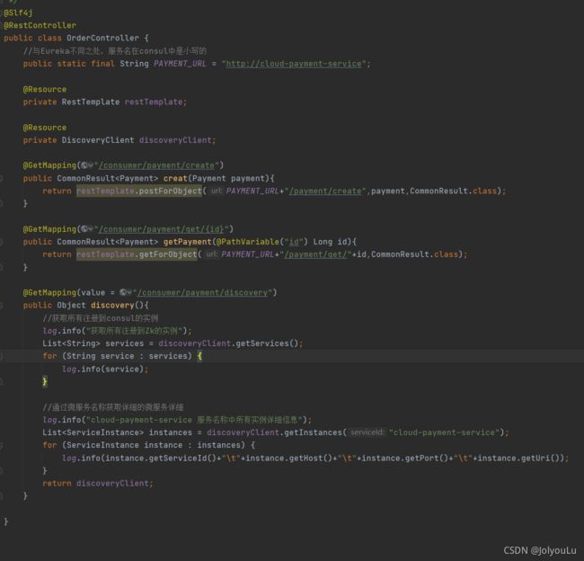Follow the "/consumer/payment/get/{id}" mapping link
Screen dimensions: 584x561
(161, 229)
